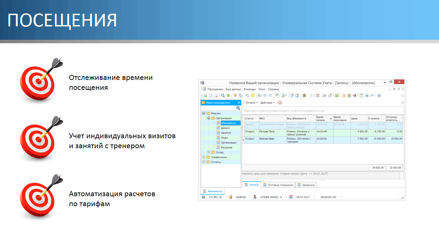Collapse the Организация tree node
The height and width of the screenshot is (247, 439).
coord(208,118)
